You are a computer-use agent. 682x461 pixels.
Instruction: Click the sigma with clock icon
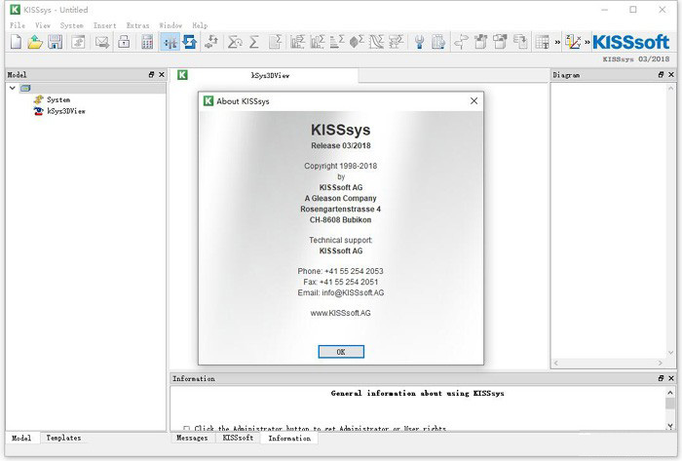coord(235,42)
